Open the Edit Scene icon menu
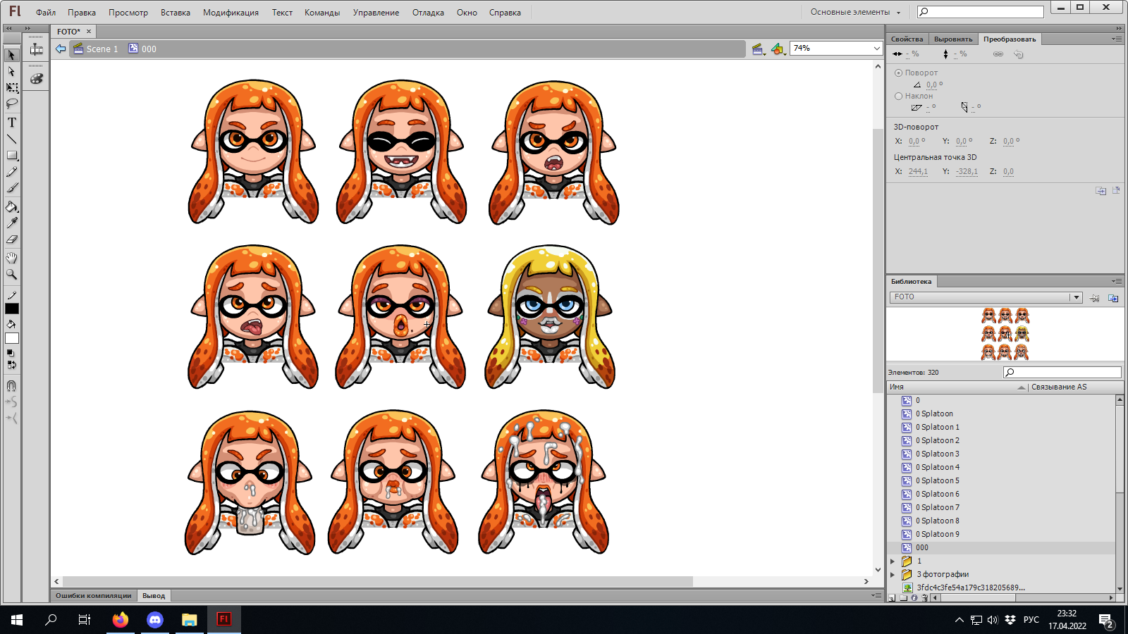Viewport: 1128px width, 634px height. click(x=759, y=49)
